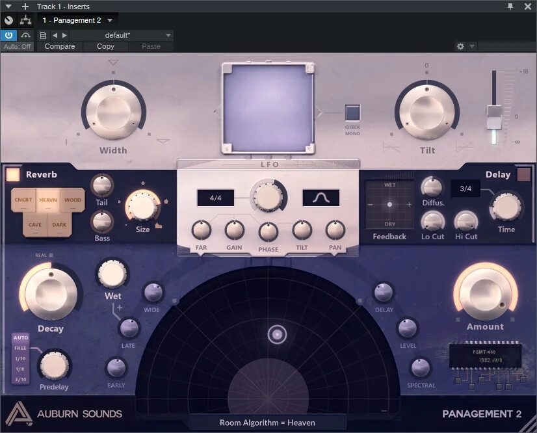The height and width of the screenshot is (433, 537).
Task: Toggle the Delay section power square
Action: pyautogui.click(x=524, y=174)
